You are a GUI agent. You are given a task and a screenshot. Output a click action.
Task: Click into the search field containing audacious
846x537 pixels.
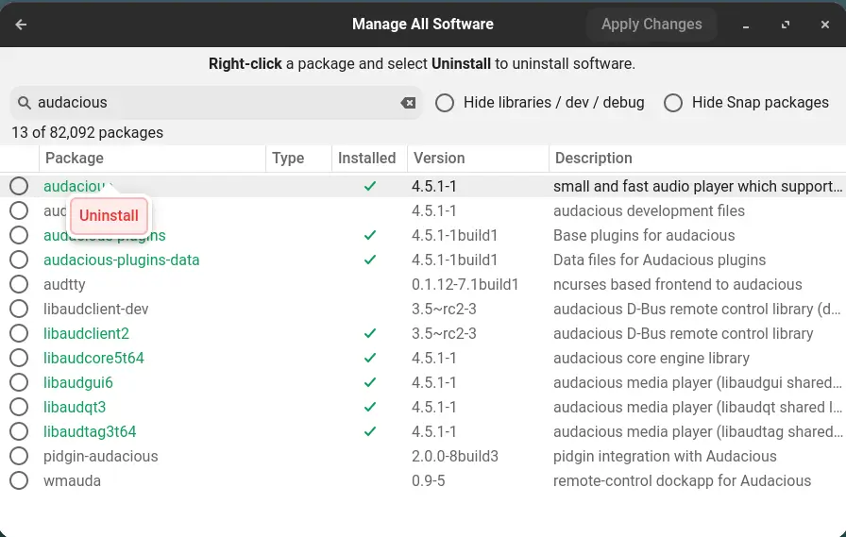pos(216,103)
